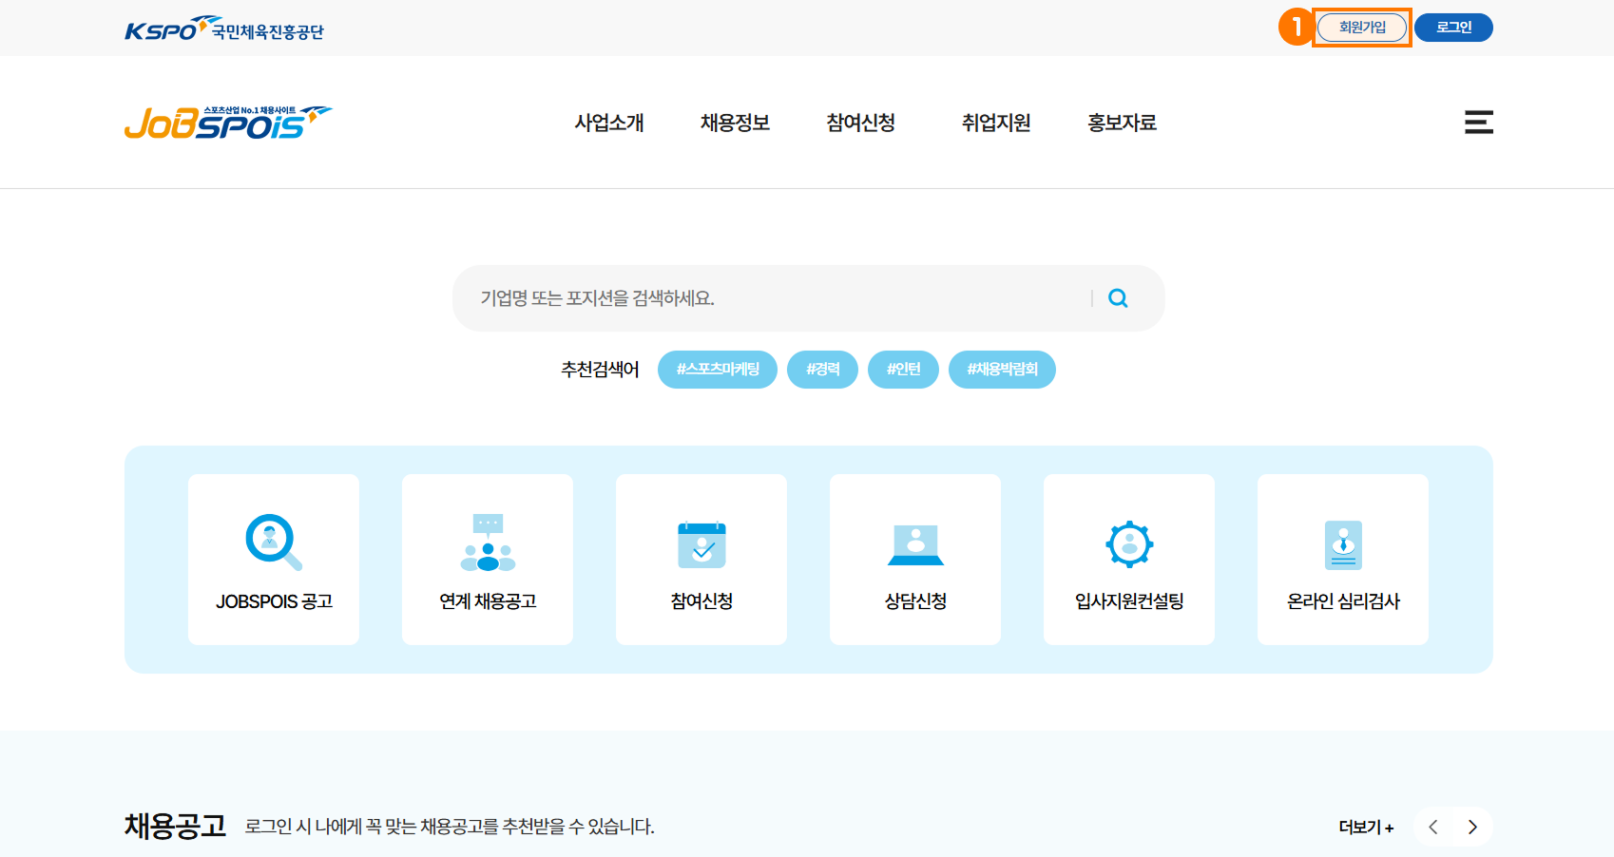
Task: Click the KSPO 국민체육진흥공단 logo
Action: click(x=224, y=29)
